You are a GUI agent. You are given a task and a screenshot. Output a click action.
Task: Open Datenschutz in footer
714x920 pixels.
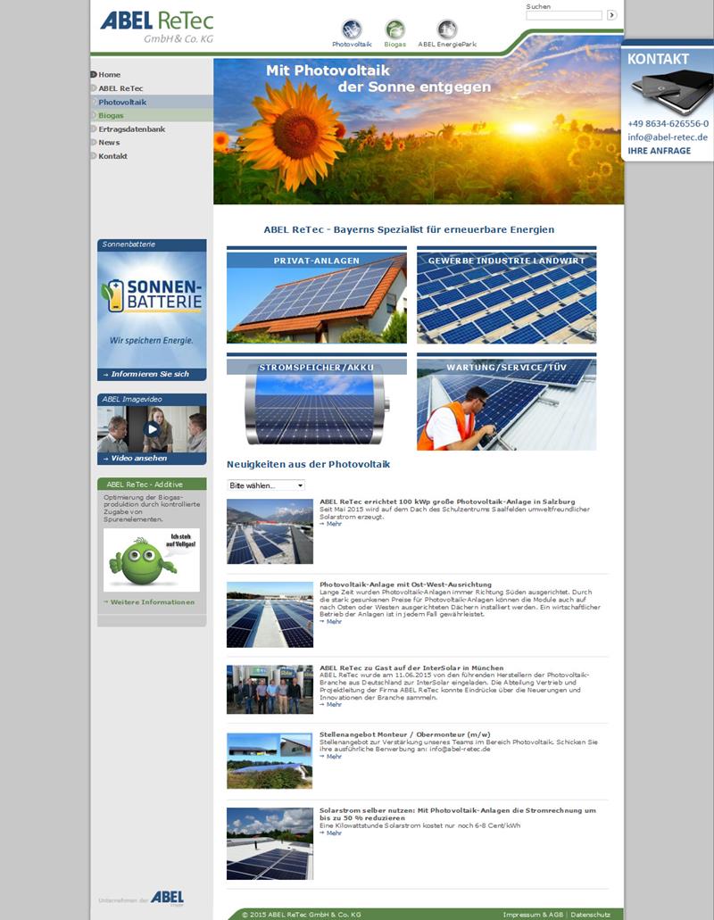point(590,914)
